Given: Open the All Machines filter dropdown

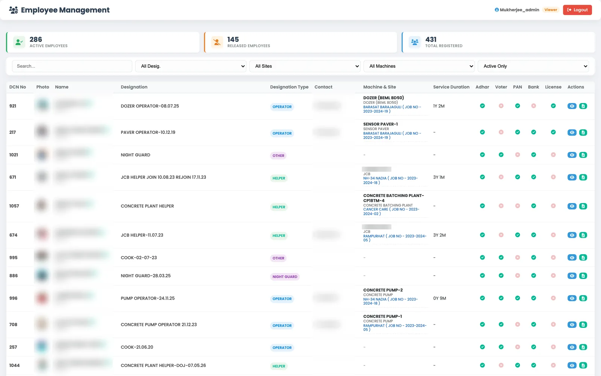Looking at the screenshot, I should tap(419, 66).
